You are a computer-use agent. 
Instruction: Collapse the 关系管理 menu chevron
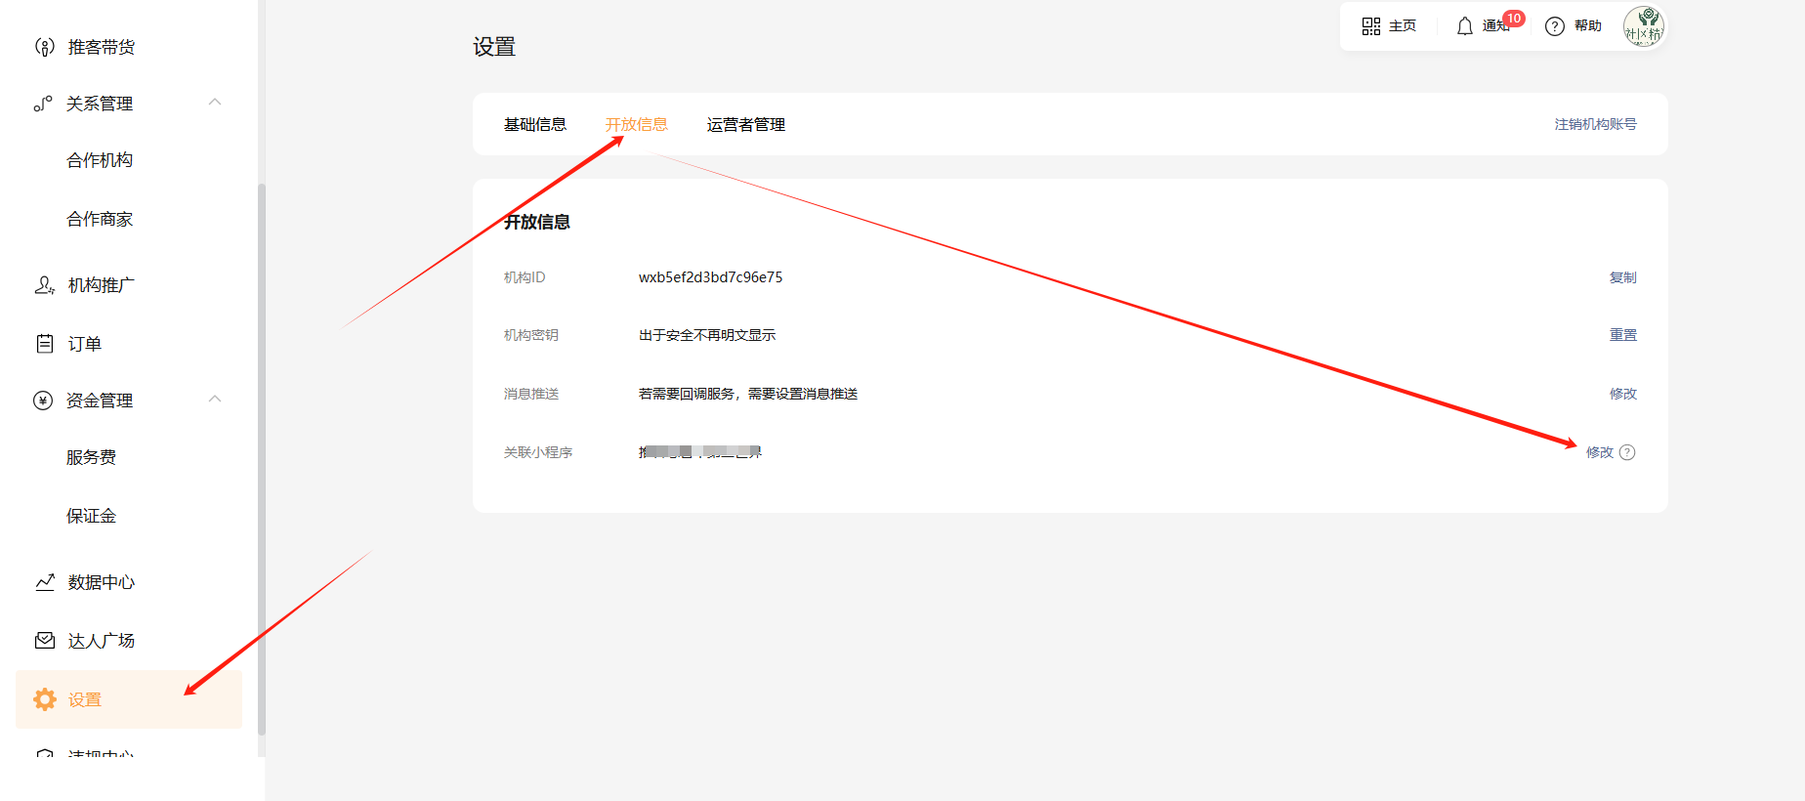(x=215, y=103)
